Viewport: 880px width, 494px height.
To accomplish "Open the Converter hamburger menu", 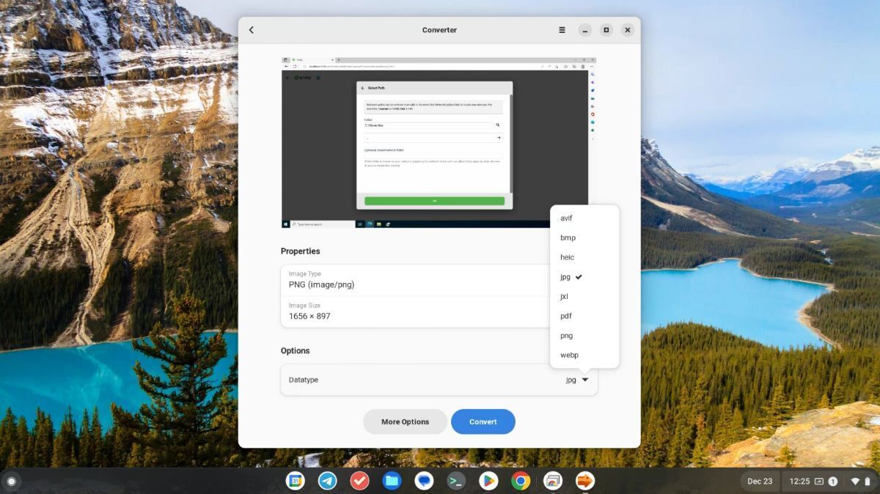I will 561,30.
